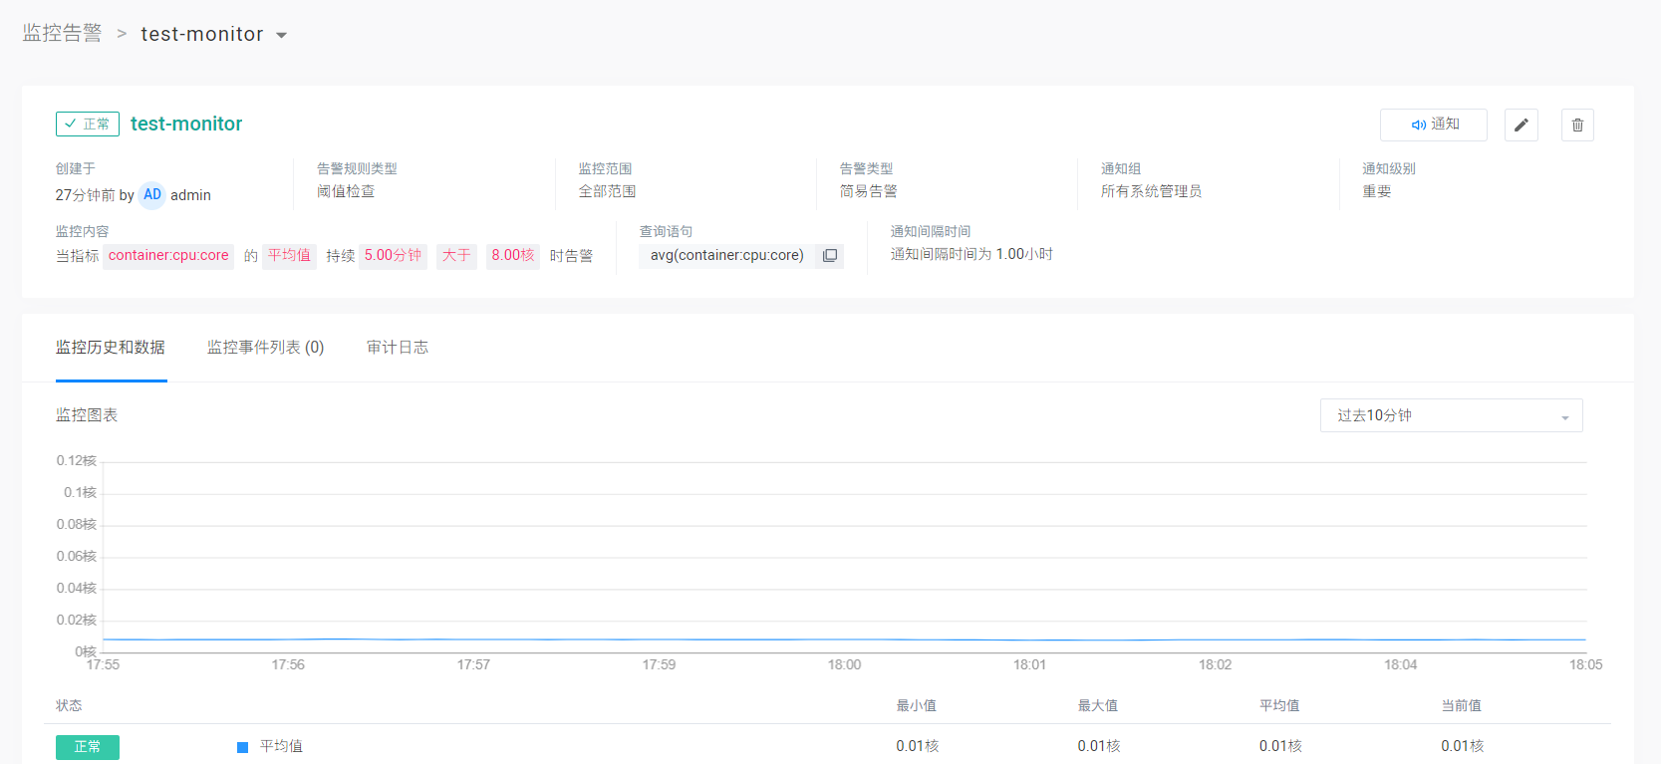Viewport: 1661px width, 764px height.
Task: Open the 审计日志 tab
Action: coord(397,348)
